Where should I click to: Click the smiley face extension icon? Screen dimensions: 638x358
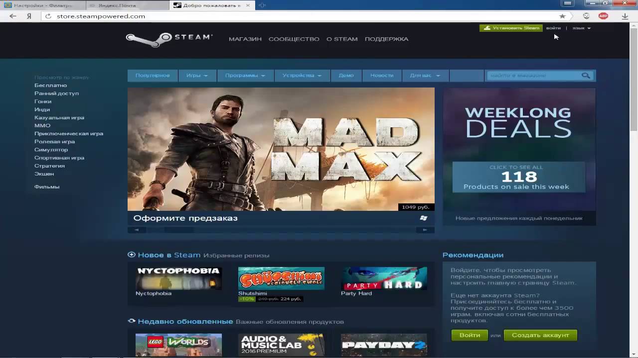tap(586, 16)
